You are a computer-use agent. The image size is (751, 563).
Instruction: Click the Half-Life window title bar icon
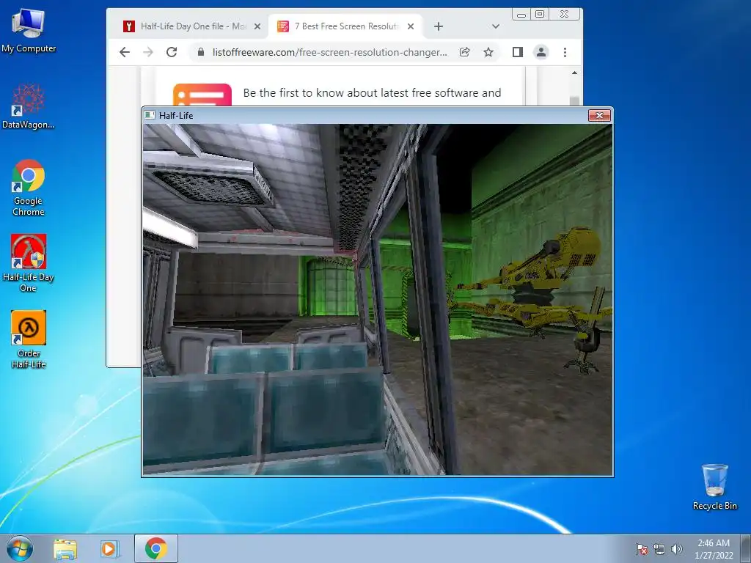pyautogui.click(x=150, y=115)
